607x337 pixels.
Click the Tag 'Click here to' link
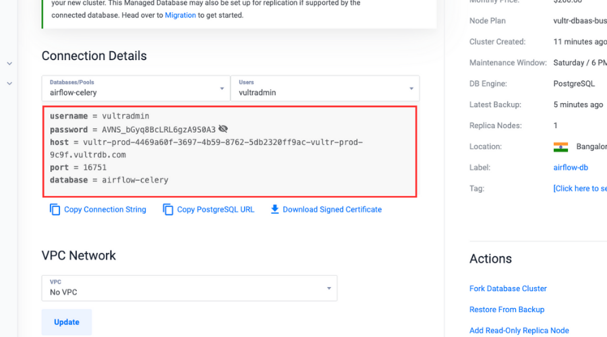(x=580, y=189)
